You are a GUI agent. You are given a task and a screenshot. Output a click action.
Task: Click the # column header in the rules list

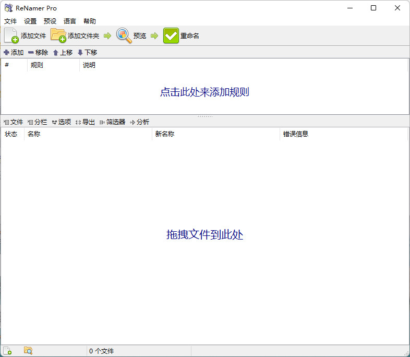coord(14,65)
